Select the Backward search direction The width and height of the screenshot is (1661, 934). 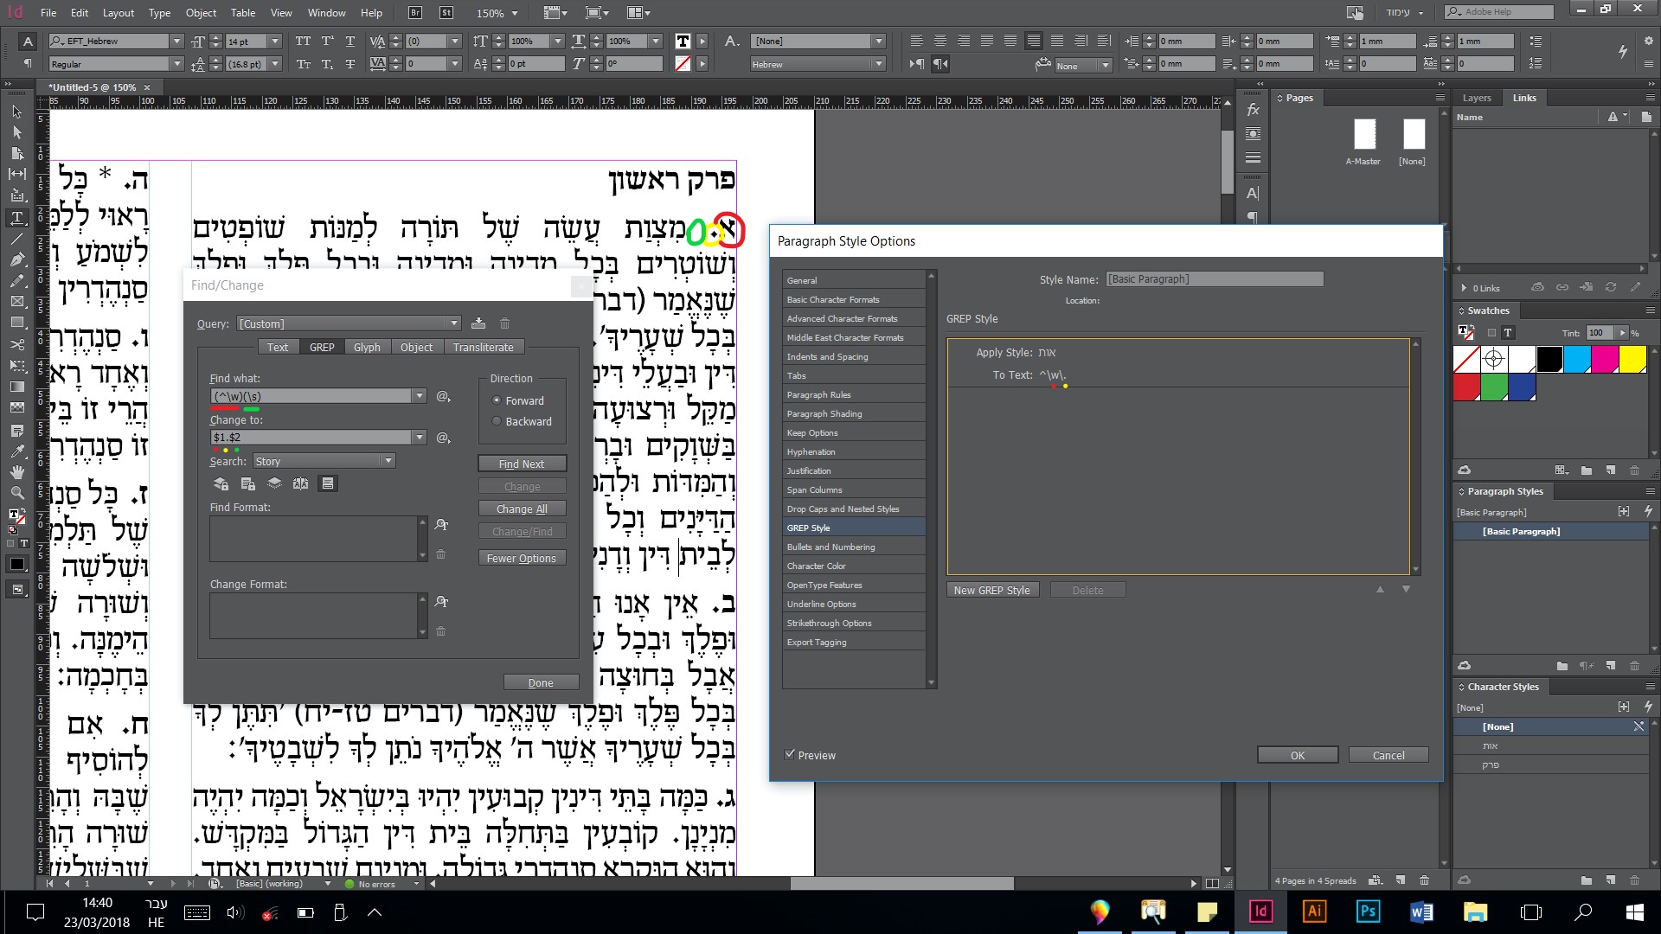(x=497, y=421)
